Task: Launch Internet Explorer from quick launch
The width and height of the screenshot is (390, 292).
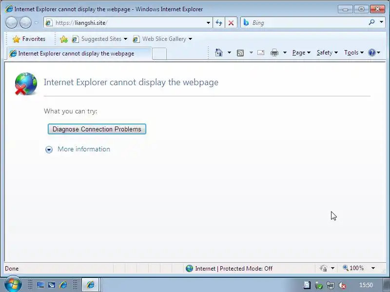Action: click(63, 285)
